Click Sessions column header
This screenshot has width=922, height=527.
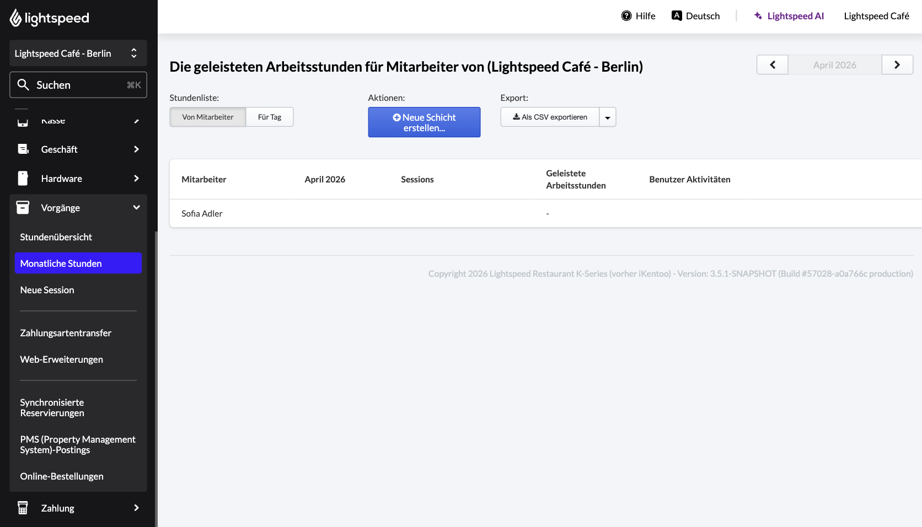(x=417, y=180)
